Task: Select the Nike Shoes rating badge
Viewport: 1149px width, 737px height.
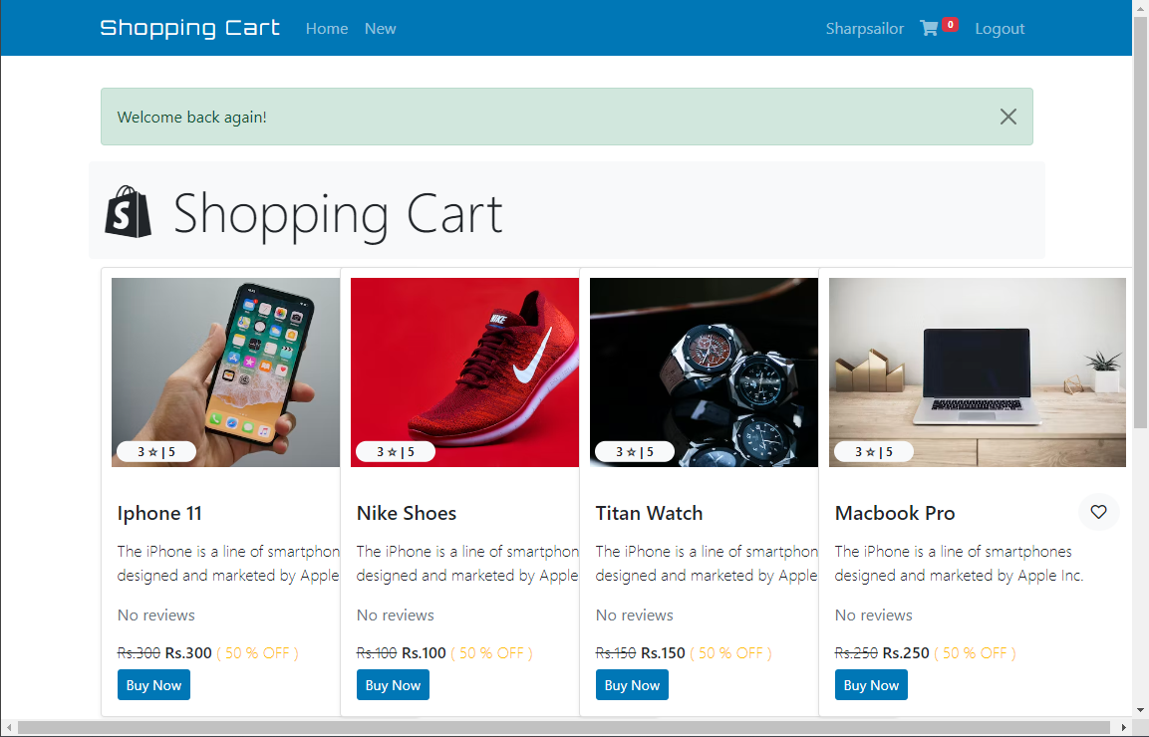Action: [x=395, y=451]
